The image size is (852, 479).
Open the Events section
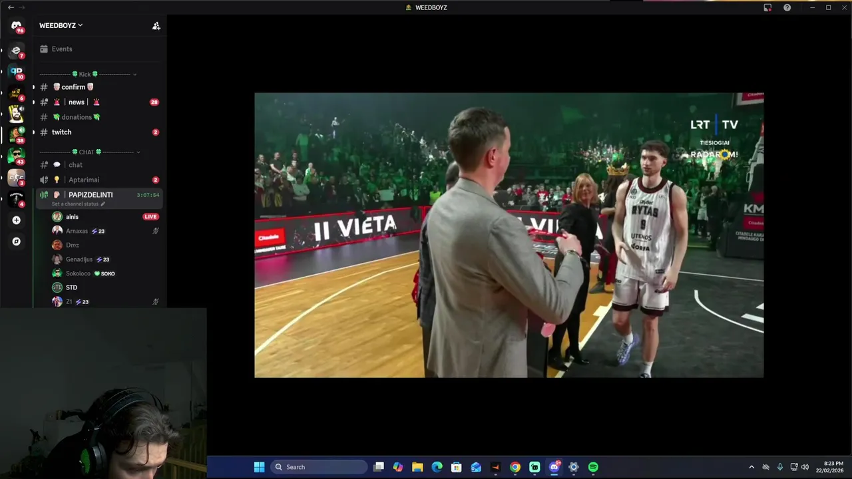98,49
